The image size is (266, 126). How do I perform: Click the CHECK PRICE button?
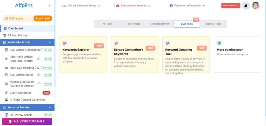click(x=231, y=6)
